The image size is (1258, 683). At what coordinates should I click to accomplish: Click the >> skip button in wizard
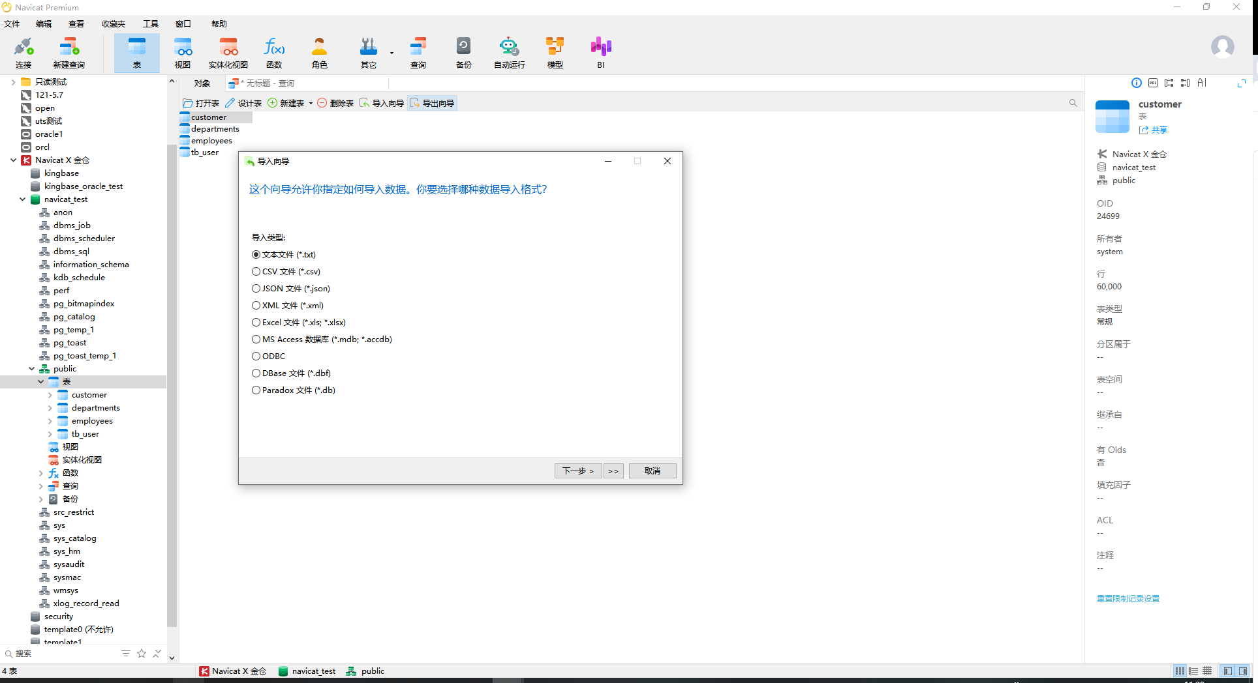[x=613, y=471]
